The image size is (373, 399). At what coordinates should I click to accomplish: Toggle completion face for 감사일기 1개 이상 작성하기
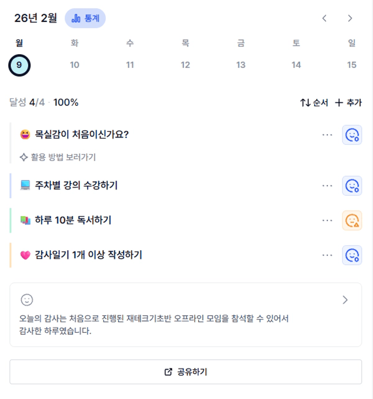point(352,255)
